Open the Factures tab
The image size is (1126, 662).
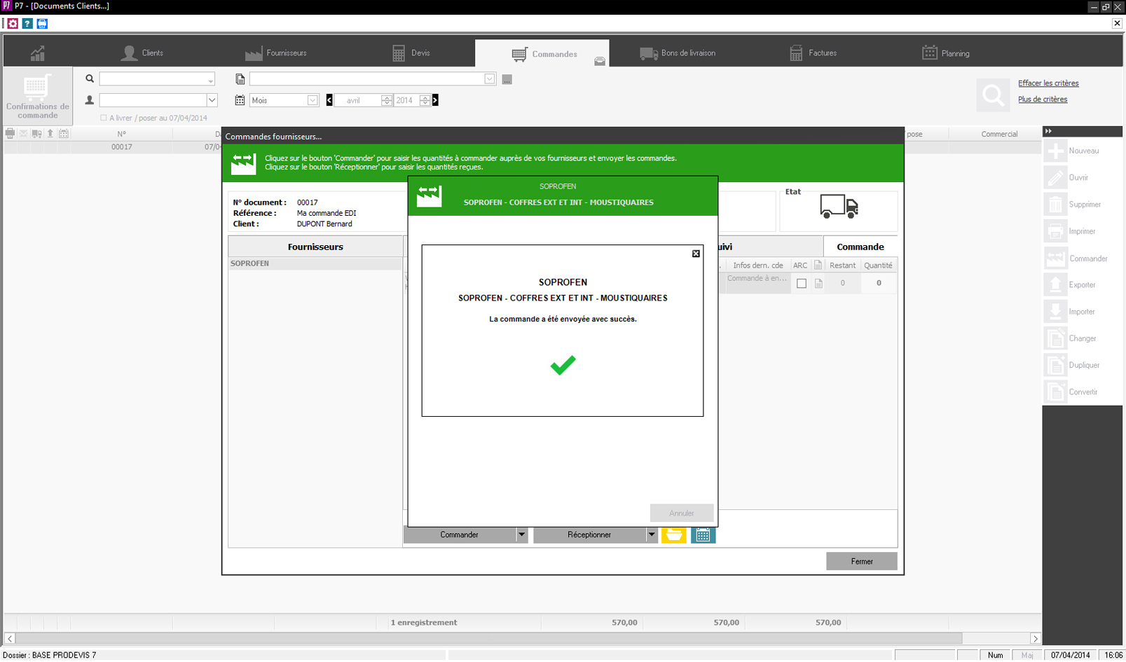click(813, 53)
